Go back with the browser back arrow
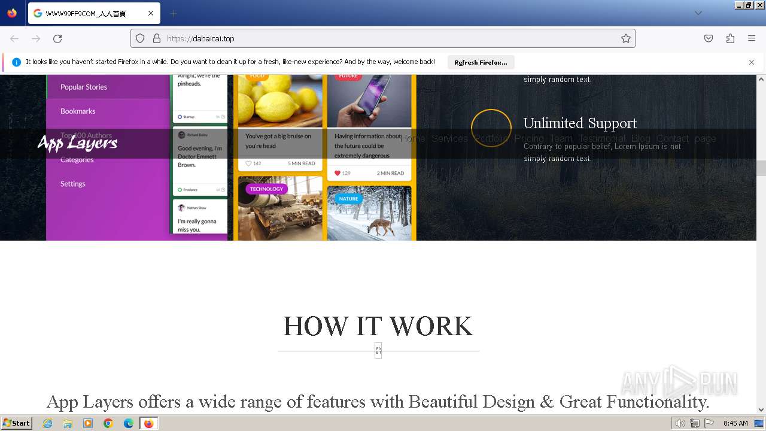766x431 pixels. click(14, 38)
